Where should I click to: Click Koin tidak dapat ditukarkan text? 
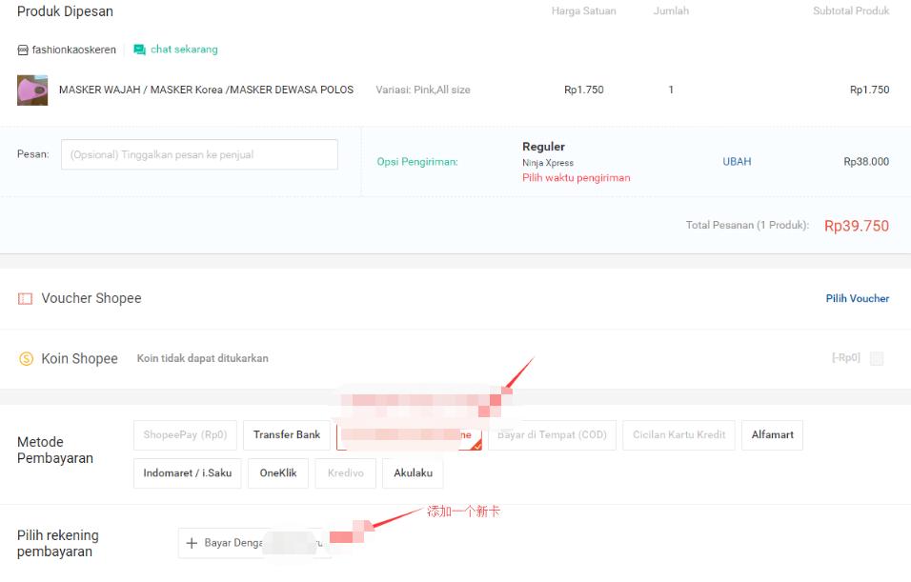(202, 358)
